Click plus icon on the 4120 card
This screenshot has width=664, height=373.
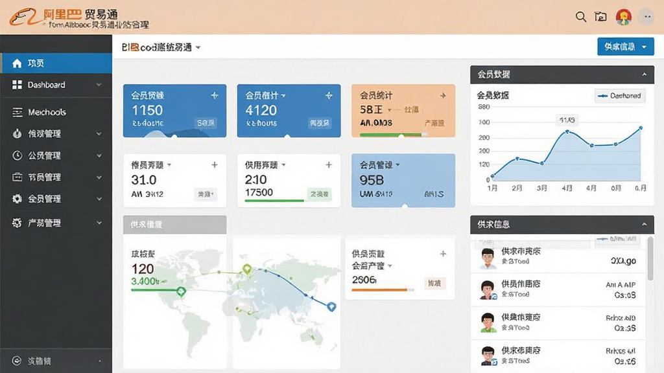pyautogui.click(x=329, y=96)
